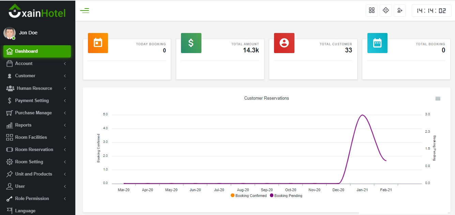Click the teal Total Booking calendar icon
The height and width of the screenshot is (215, 455).
(377, 43)
